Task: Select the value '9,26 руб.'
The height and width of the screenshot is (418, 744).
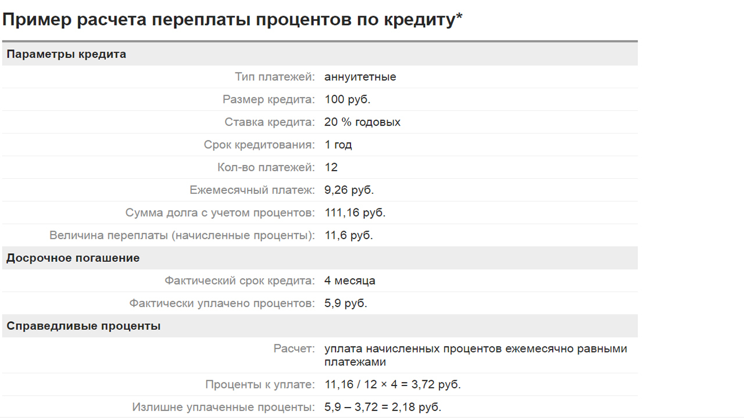Action: [x=349, y=190]
